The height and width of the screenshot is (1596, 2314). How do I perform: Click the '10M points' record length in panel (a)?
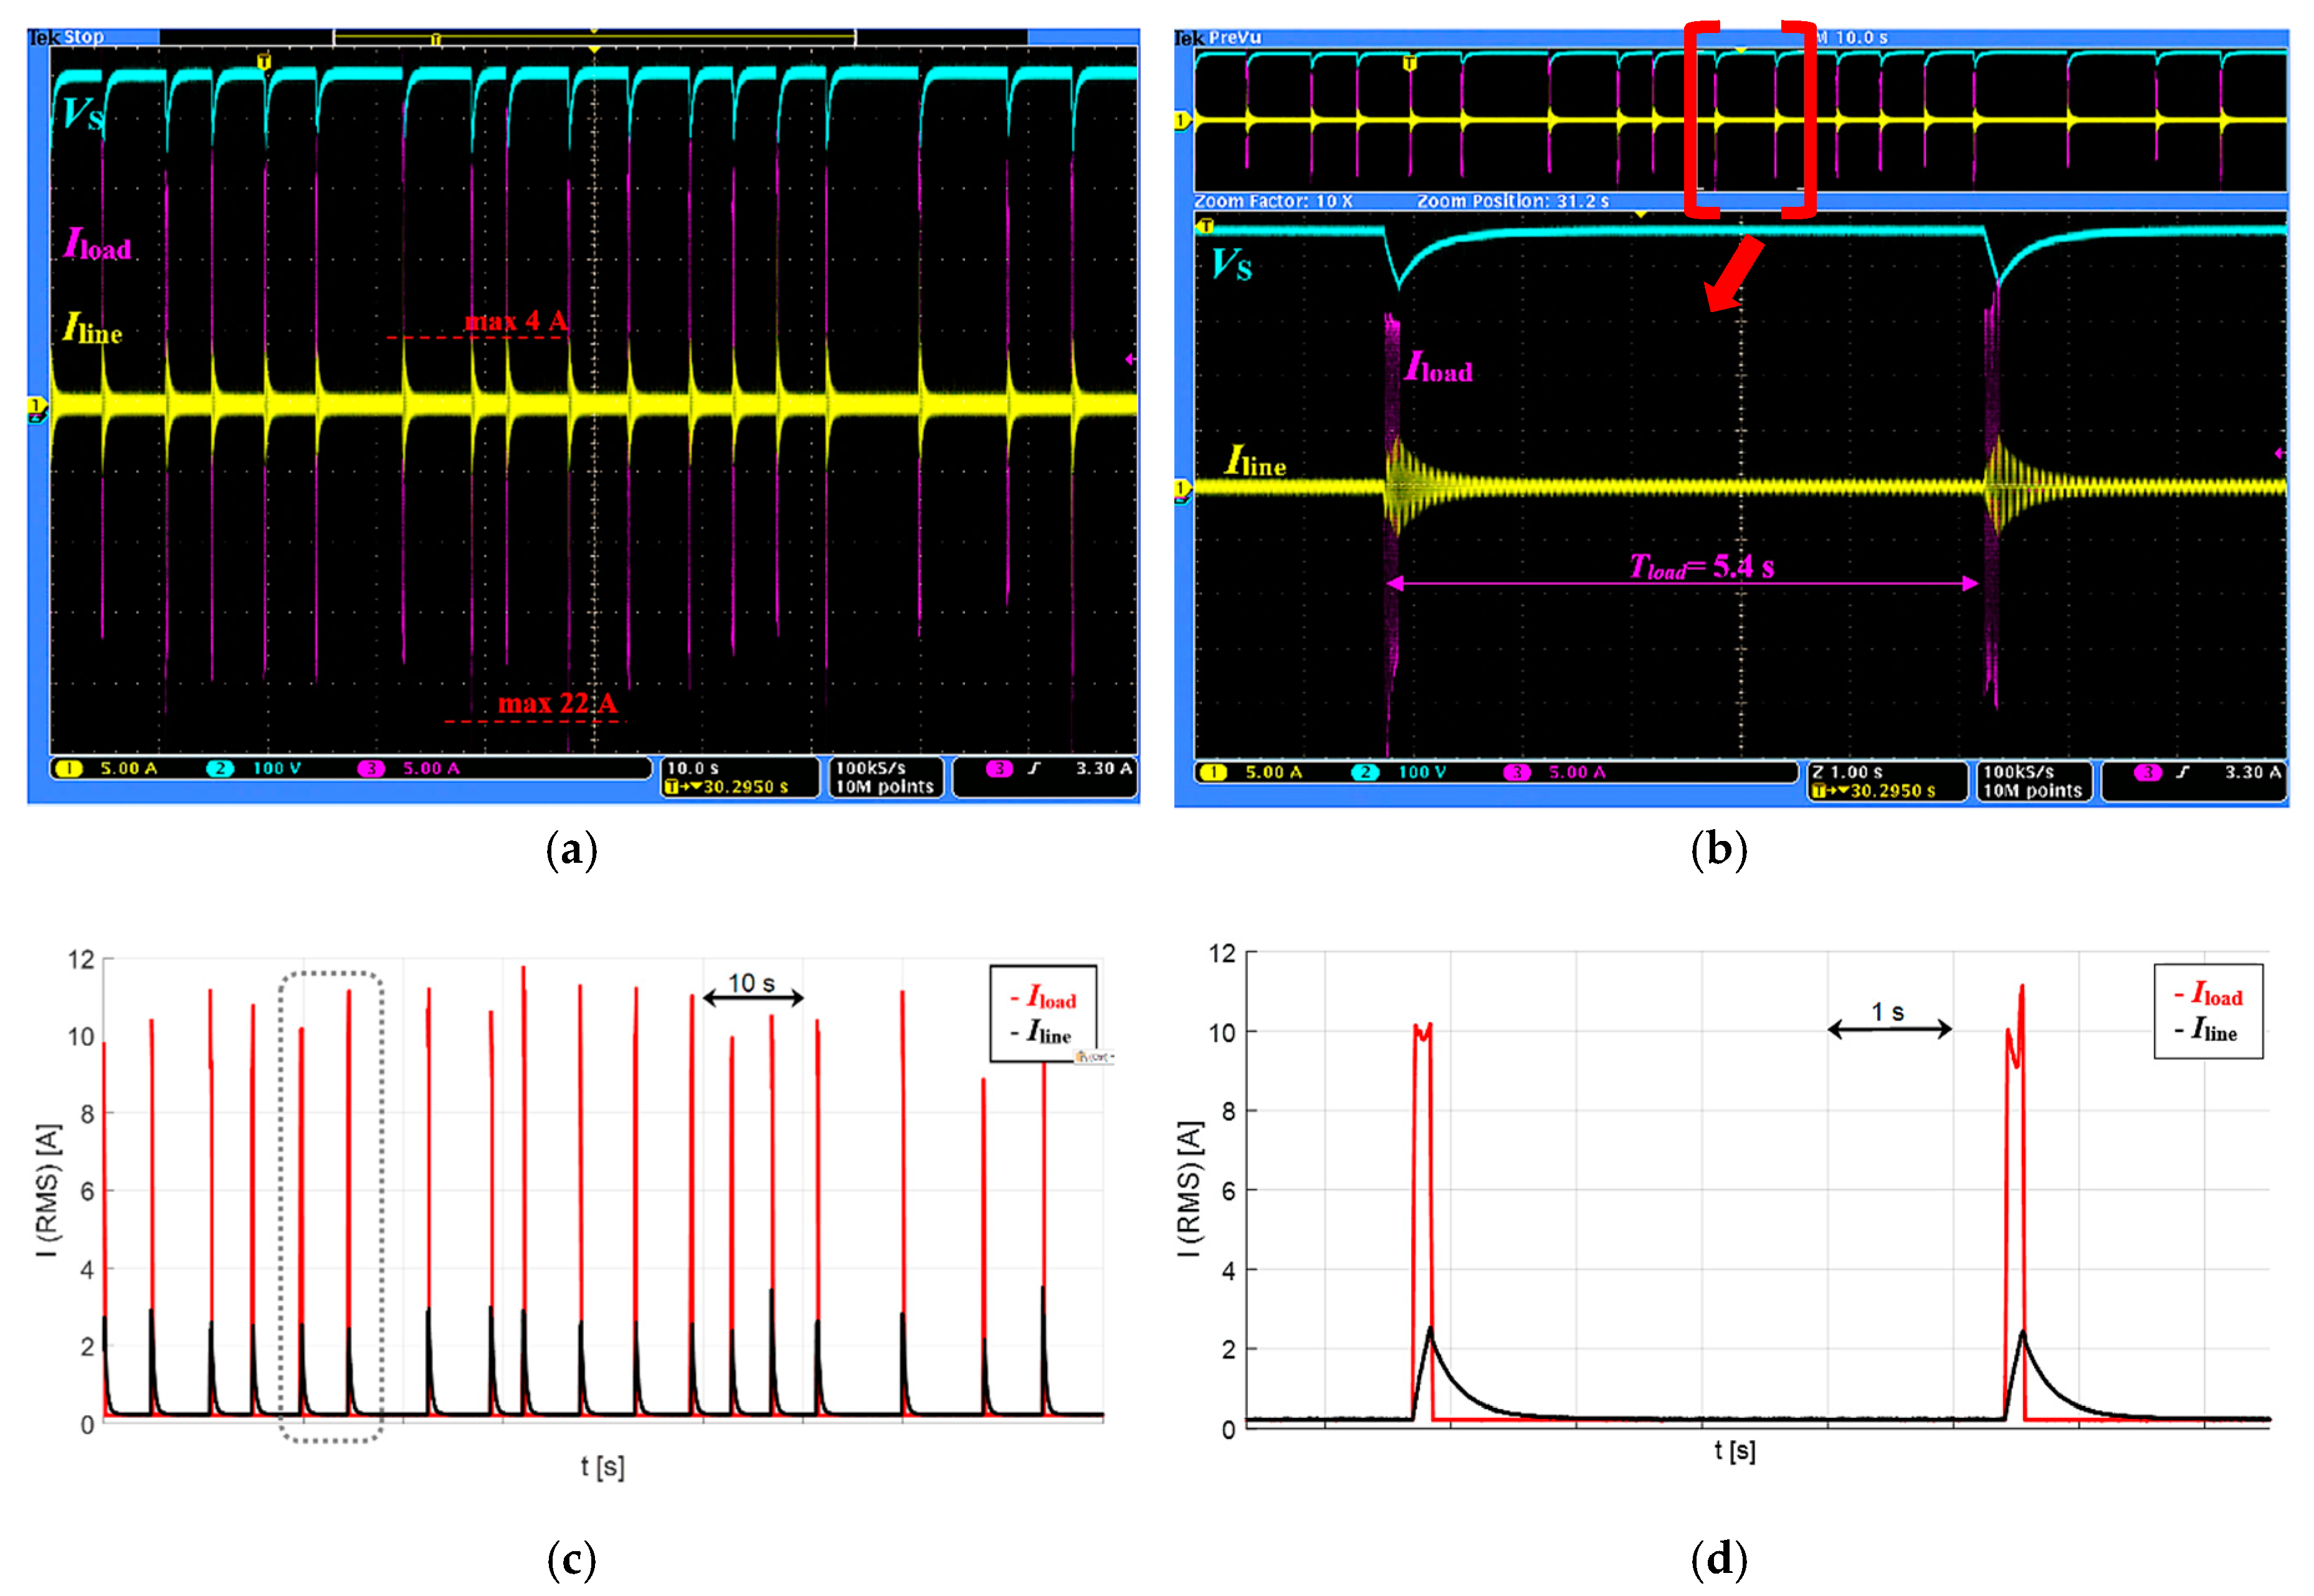[x=885, y=788]
